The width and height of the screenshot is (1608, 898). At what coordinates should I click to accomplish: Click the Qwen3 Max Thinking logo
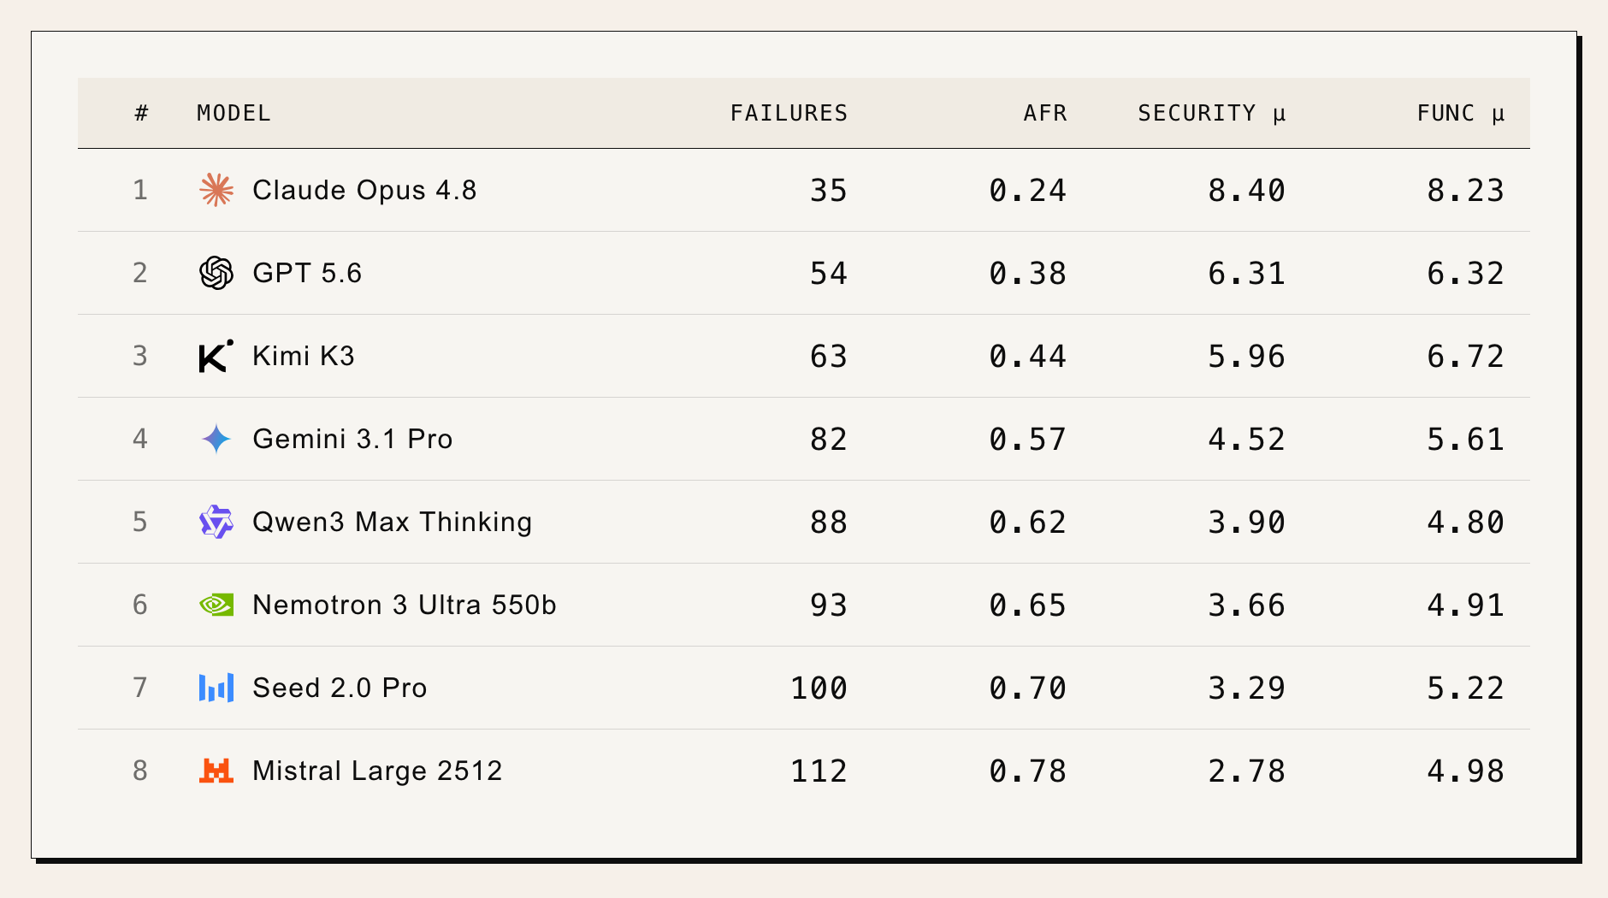(x=216, y=522)
